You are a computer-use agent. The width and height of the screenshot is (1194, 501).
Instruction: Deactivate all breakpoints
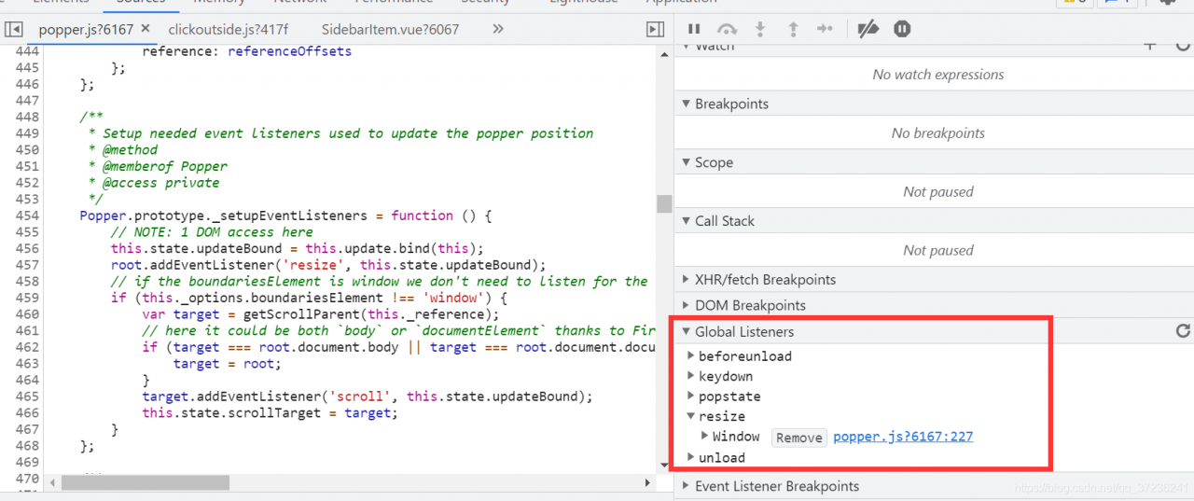point(868,29)
